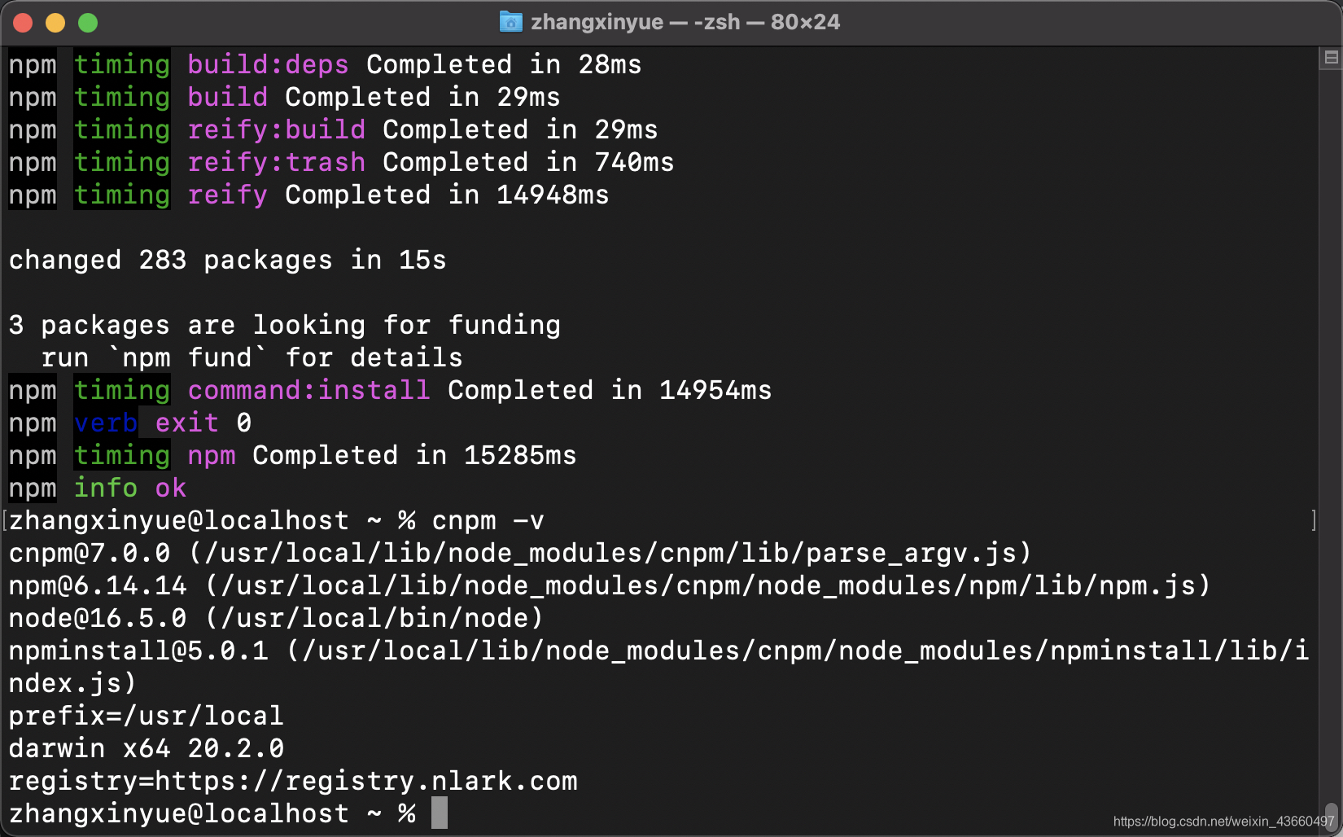
Task: Click the line '3 packages are looking for funding'
Action: click(284, 325)
